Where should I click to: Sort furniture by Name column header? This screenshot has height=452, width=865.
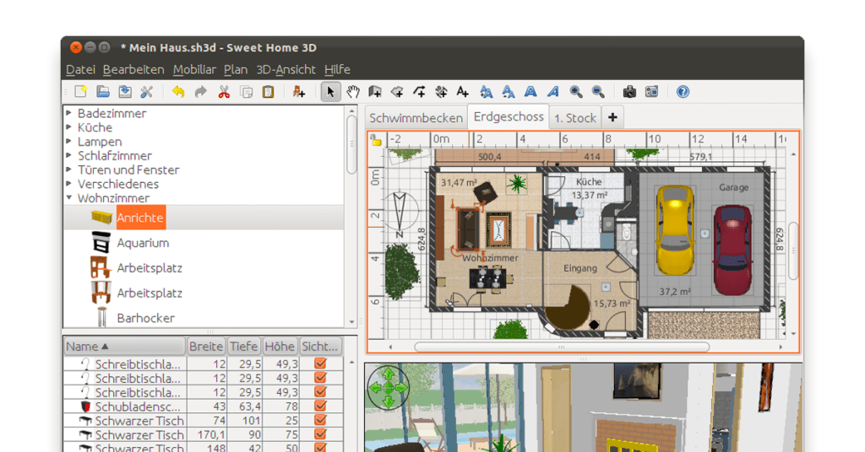[125, 347]
